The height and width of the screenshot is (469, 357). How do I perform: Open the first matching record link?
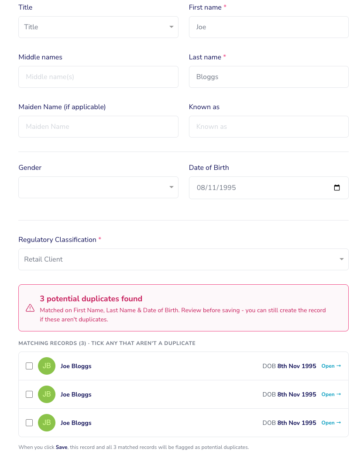[331, 366]
